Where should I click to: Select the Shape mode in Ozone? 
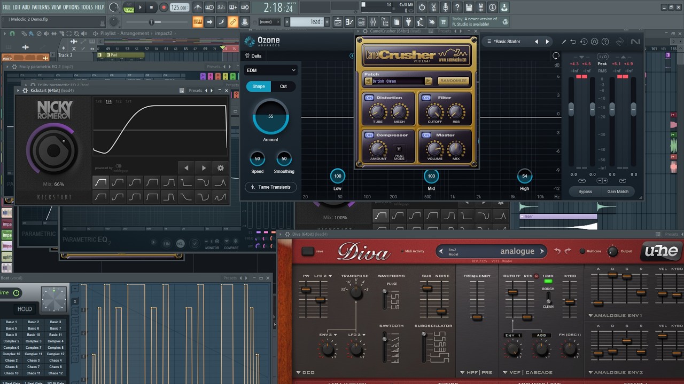[x=259, y=86]
